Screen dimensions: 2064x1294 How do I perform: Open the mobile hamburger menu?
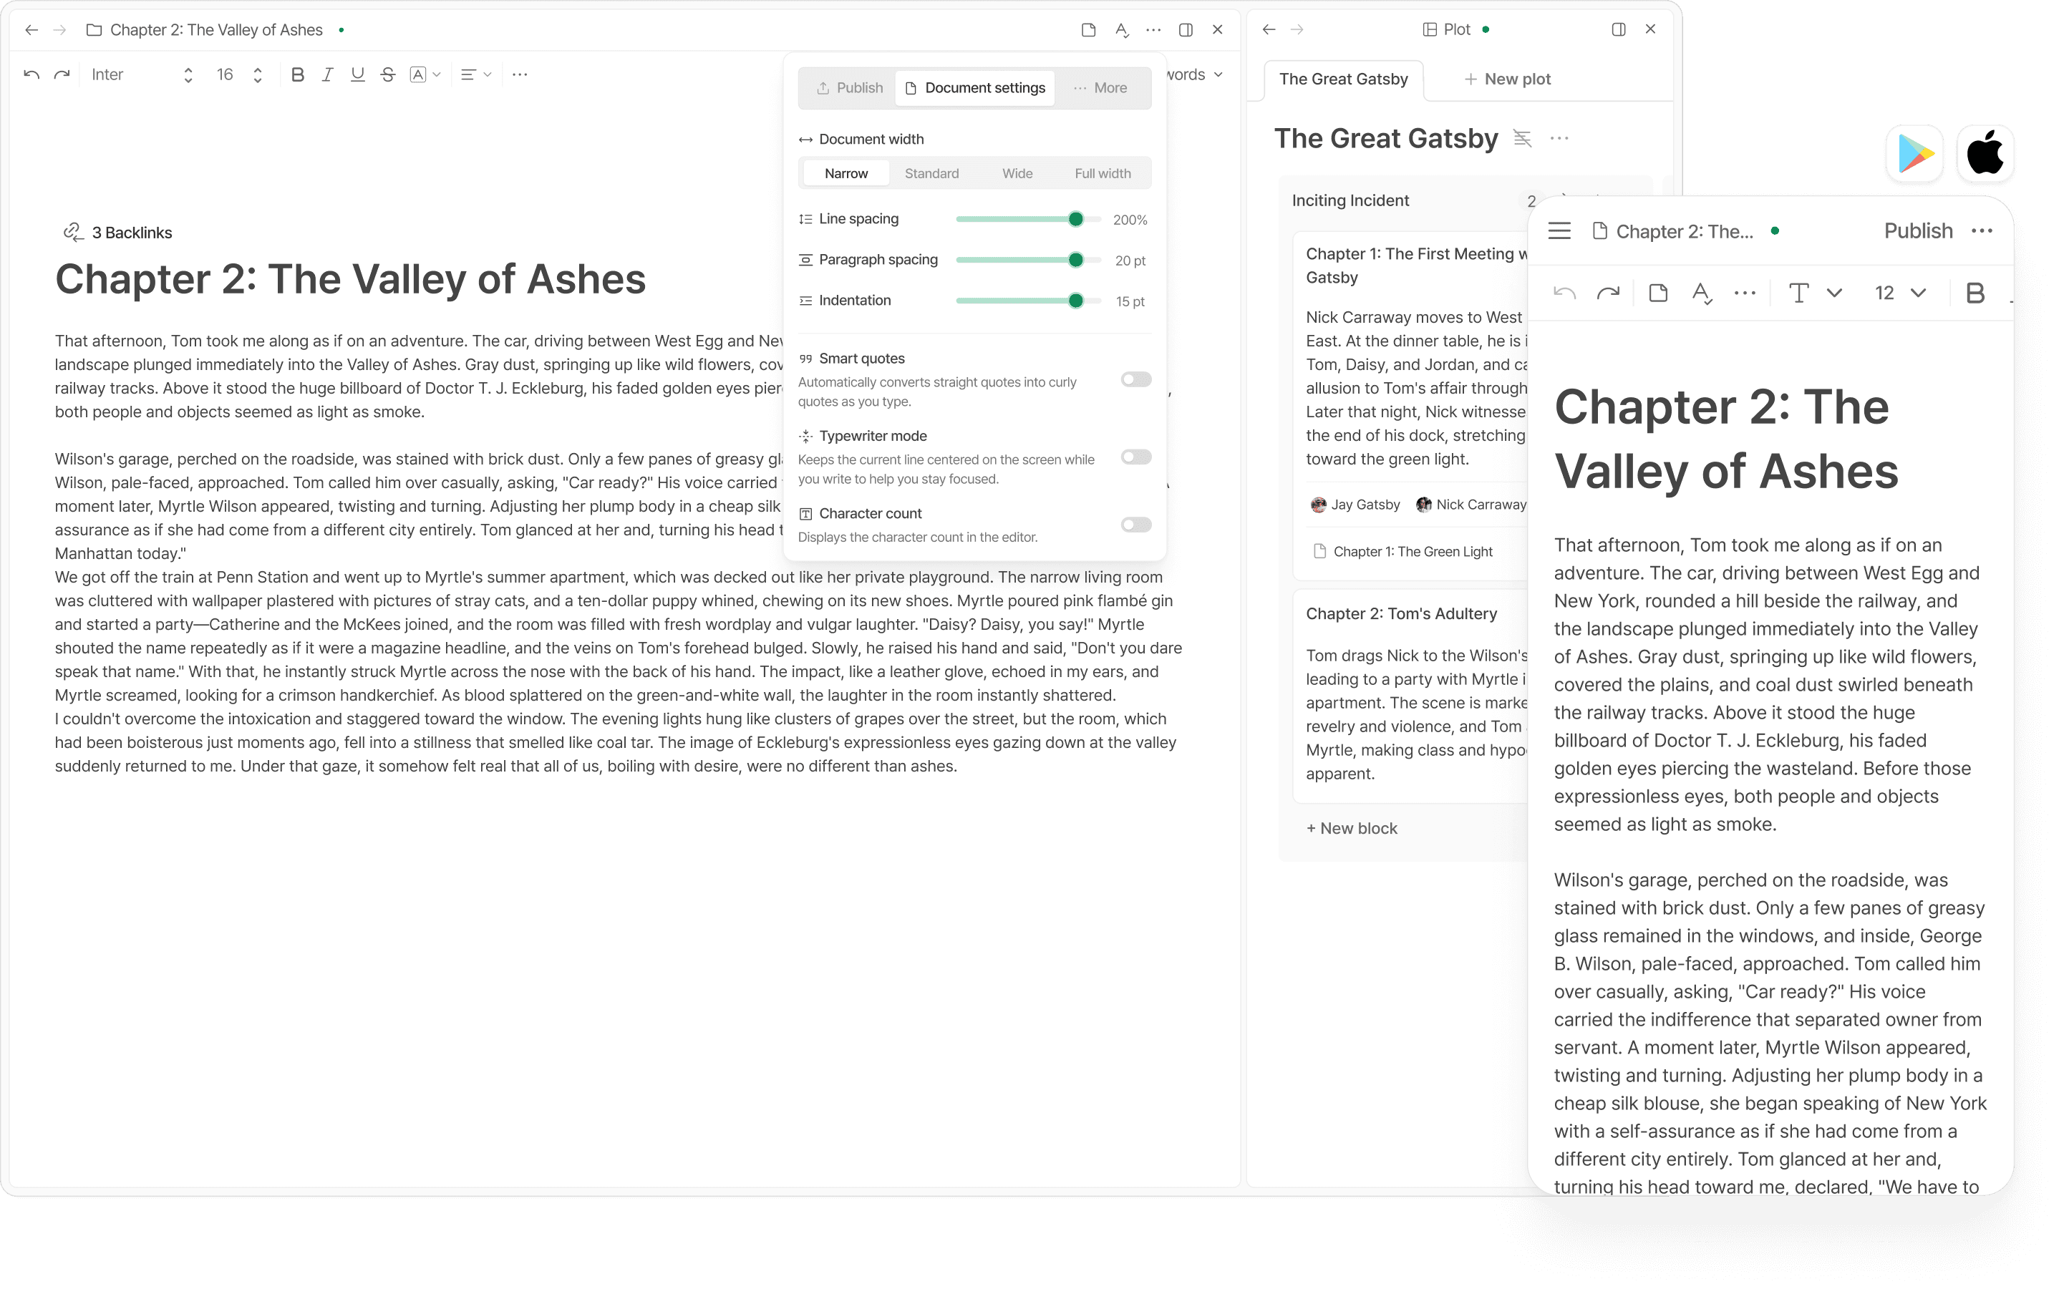pyautogui.click(x=1559, y=231)
